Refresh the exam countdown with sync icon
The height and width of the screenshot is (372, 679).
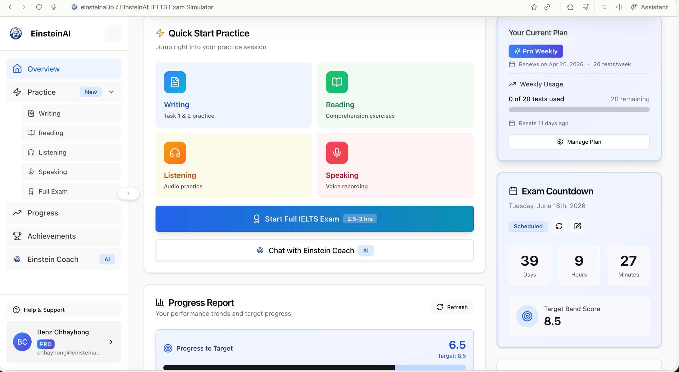(559, 226)
